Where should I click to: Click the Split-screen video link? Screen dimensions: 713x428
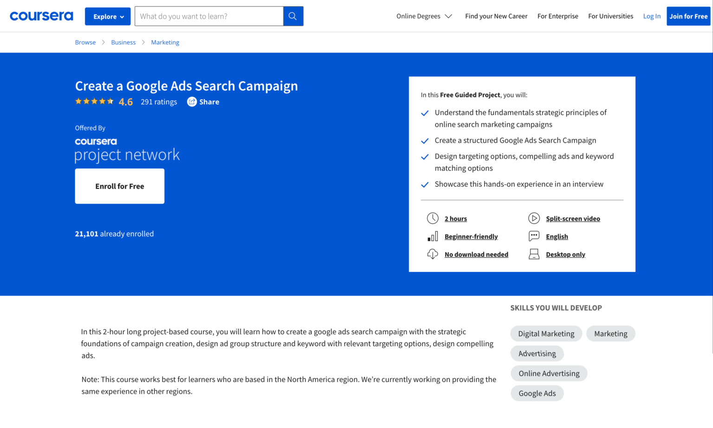[573, 219]
